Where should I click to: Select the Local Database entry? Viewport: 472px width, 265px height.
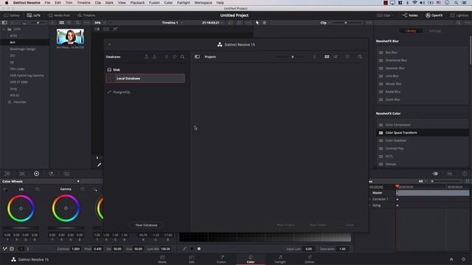click(145, 79)
